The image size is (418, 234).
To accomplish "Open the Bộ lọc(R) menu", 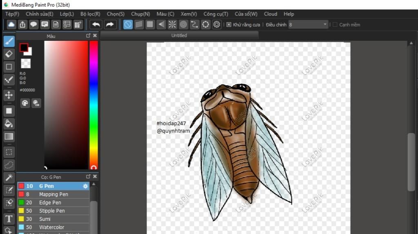I will click(x=90, y=14).
